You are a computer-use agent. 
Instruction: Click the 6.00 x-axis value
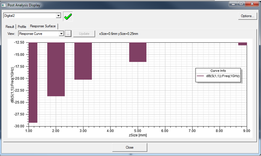(165, 131)
